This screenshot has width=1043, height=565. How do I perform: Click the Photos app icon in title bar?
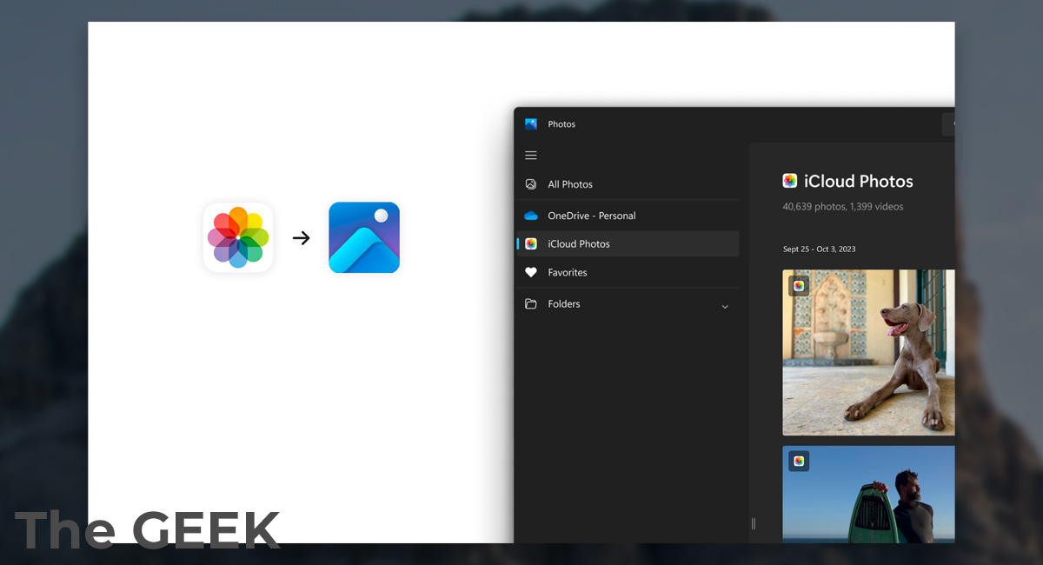[x=531, y=124]
